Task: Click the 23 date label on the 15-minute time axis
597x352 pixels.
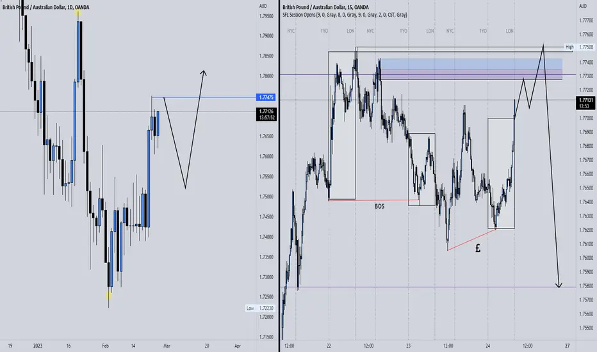Action: tap(408, 346)
